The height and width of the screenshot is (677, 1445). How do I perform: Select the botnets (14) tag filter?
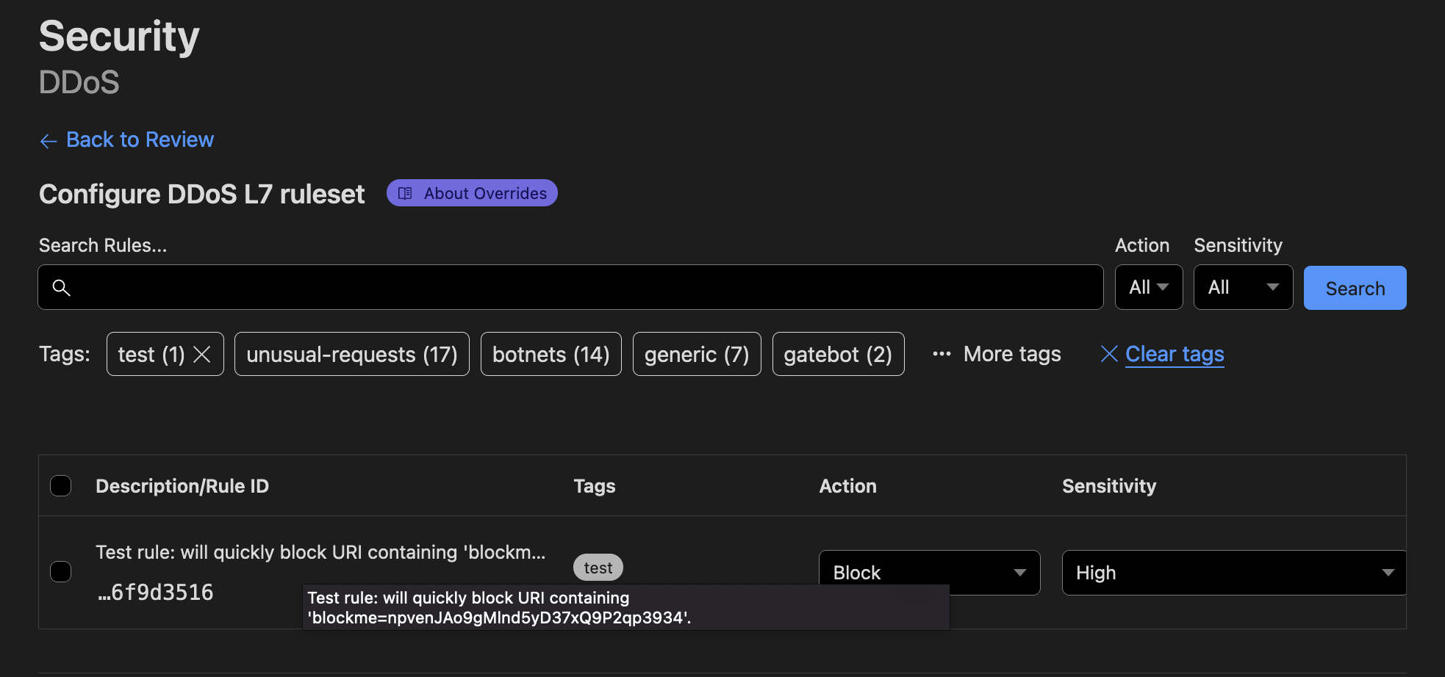coord(551,354)
